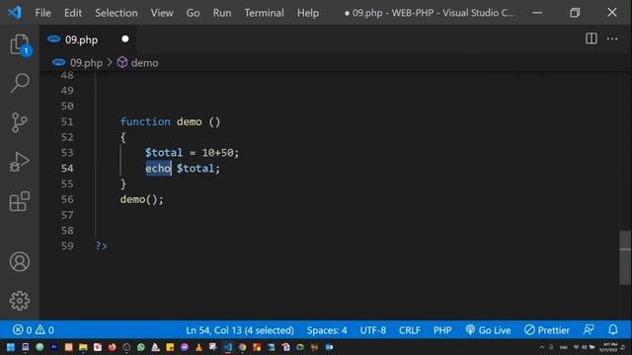632x355 pixels.
Task: Open the Source Control view
Action: point(20,122)
